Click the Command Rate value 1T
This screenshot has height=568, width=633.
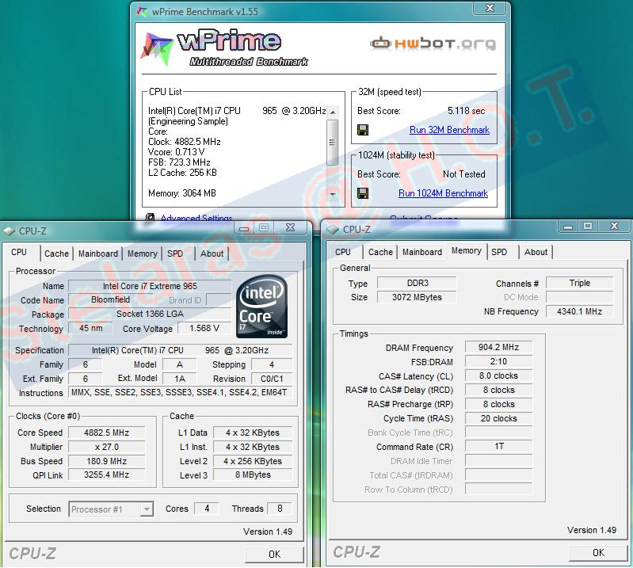click(x=498, y=446)
